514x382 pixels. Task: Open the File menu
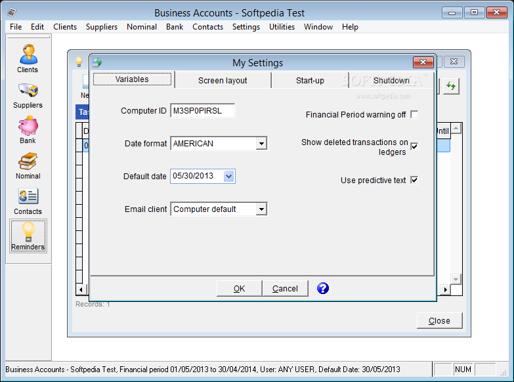[x=16, y=27]
